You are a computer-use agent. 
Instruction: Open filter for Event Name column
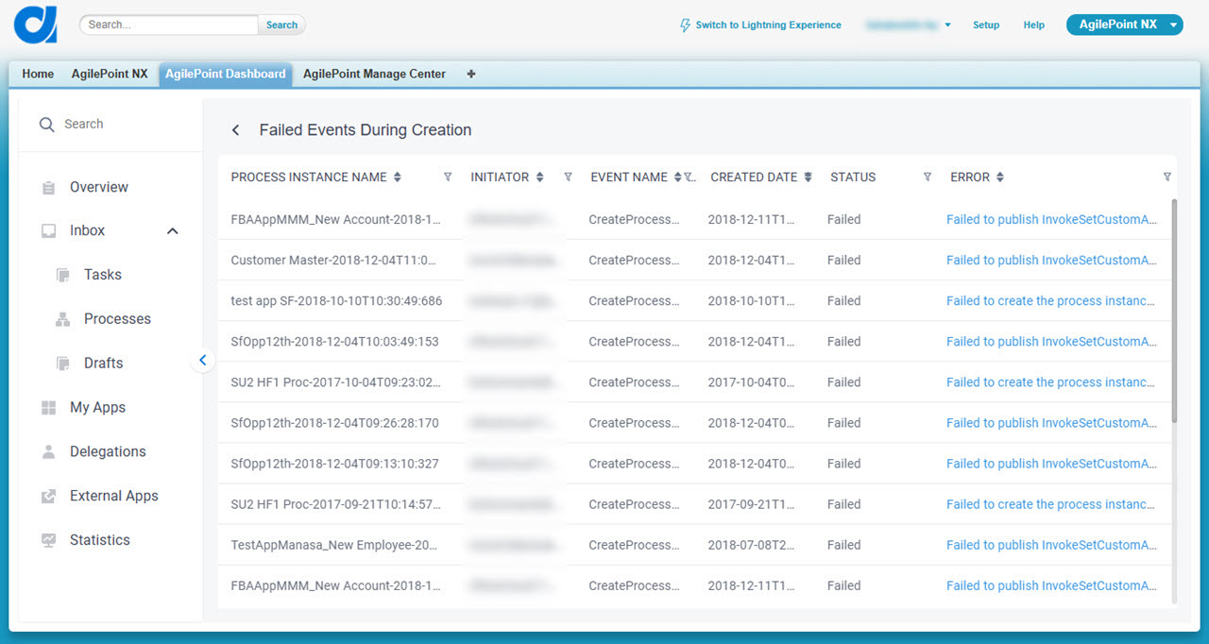point(689,178)
